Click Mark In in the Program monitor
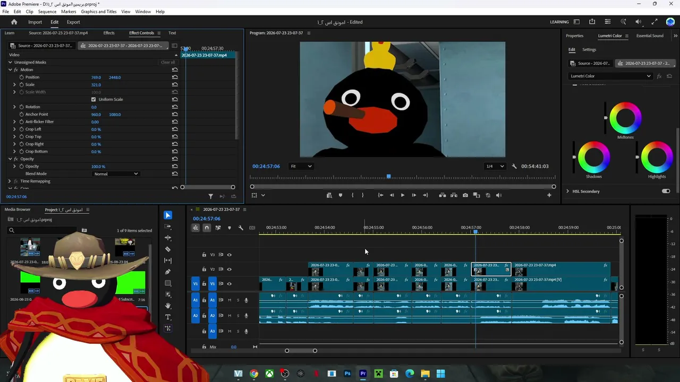 [352, 195]
